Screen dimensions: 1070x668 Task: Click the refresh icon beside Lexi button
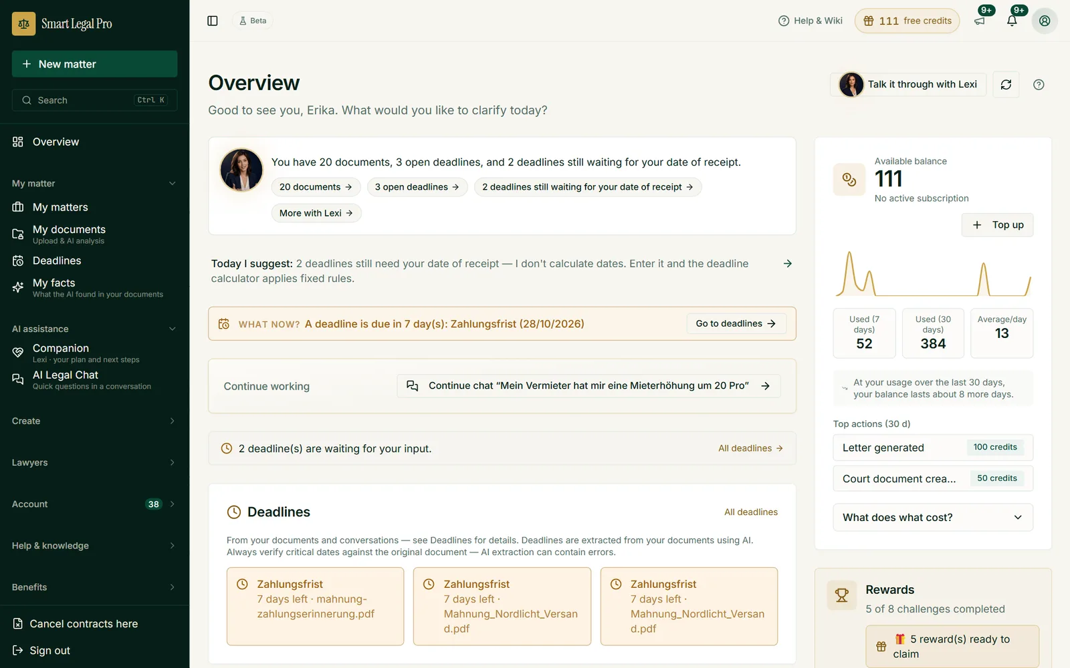click(1006, 85)
